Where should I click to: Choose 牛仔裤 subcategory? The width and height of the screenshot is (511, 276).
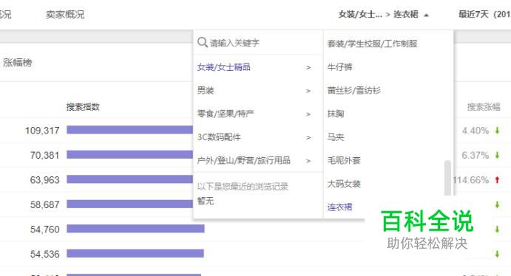click(x=339, y=67)
